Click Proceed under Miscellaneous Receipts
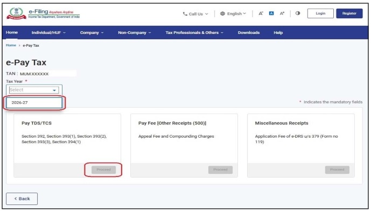This screenshot has height=212, width=371. point(337,169)
